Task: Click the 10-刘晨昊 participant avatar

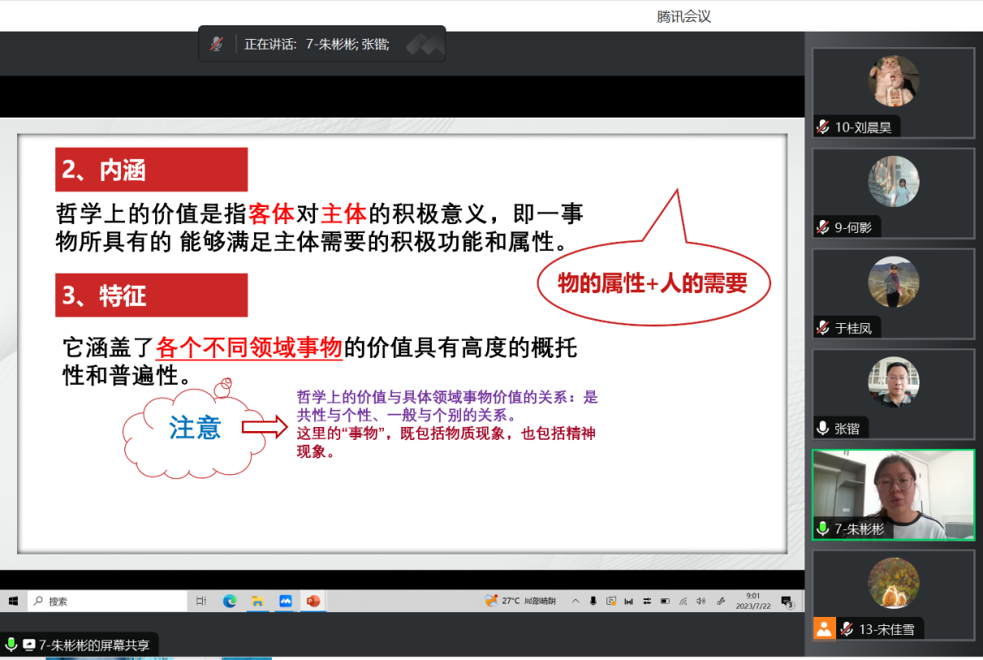Action: (x=893, y=81)
